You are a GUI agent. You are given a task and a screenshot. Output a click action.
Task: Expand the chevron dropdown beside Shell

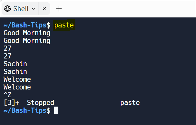pyautogui.click(x=33, y=9)
